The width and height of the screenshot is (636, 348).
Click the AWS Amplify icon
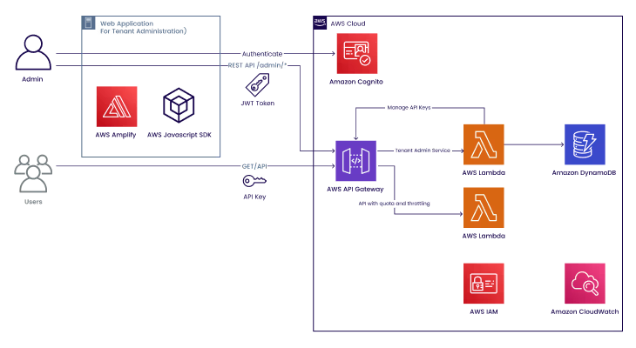point(117,106)
